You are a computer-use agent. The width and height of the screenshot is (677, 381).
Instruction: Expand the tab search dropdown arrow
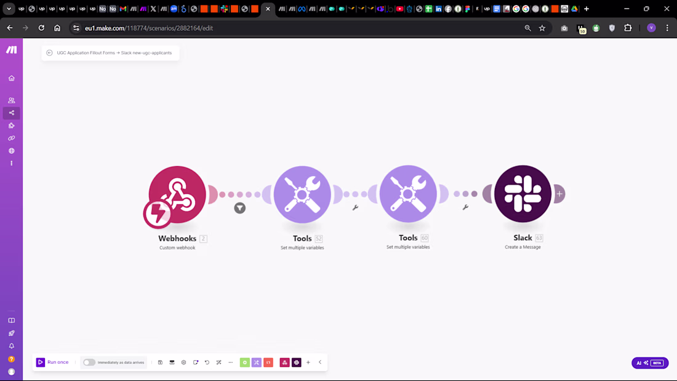[9, 9]
